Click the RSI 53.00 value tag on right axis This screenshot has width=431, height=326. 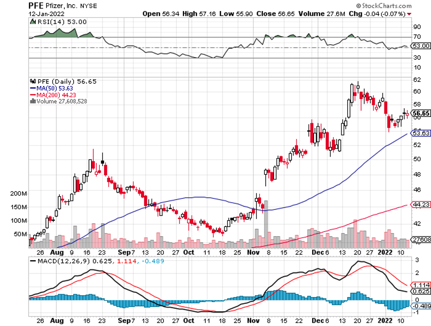pyautogui.click(x=421, y=46)
